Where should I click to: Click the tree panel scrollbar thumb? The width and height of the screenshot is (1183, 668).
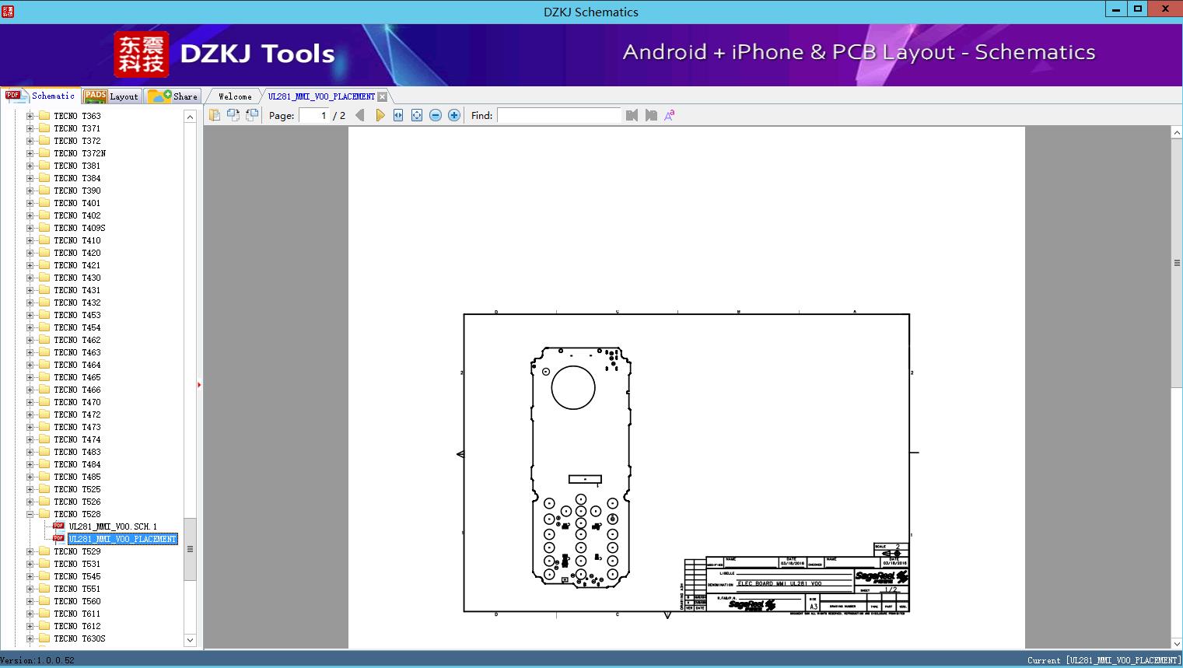(190, 549)
